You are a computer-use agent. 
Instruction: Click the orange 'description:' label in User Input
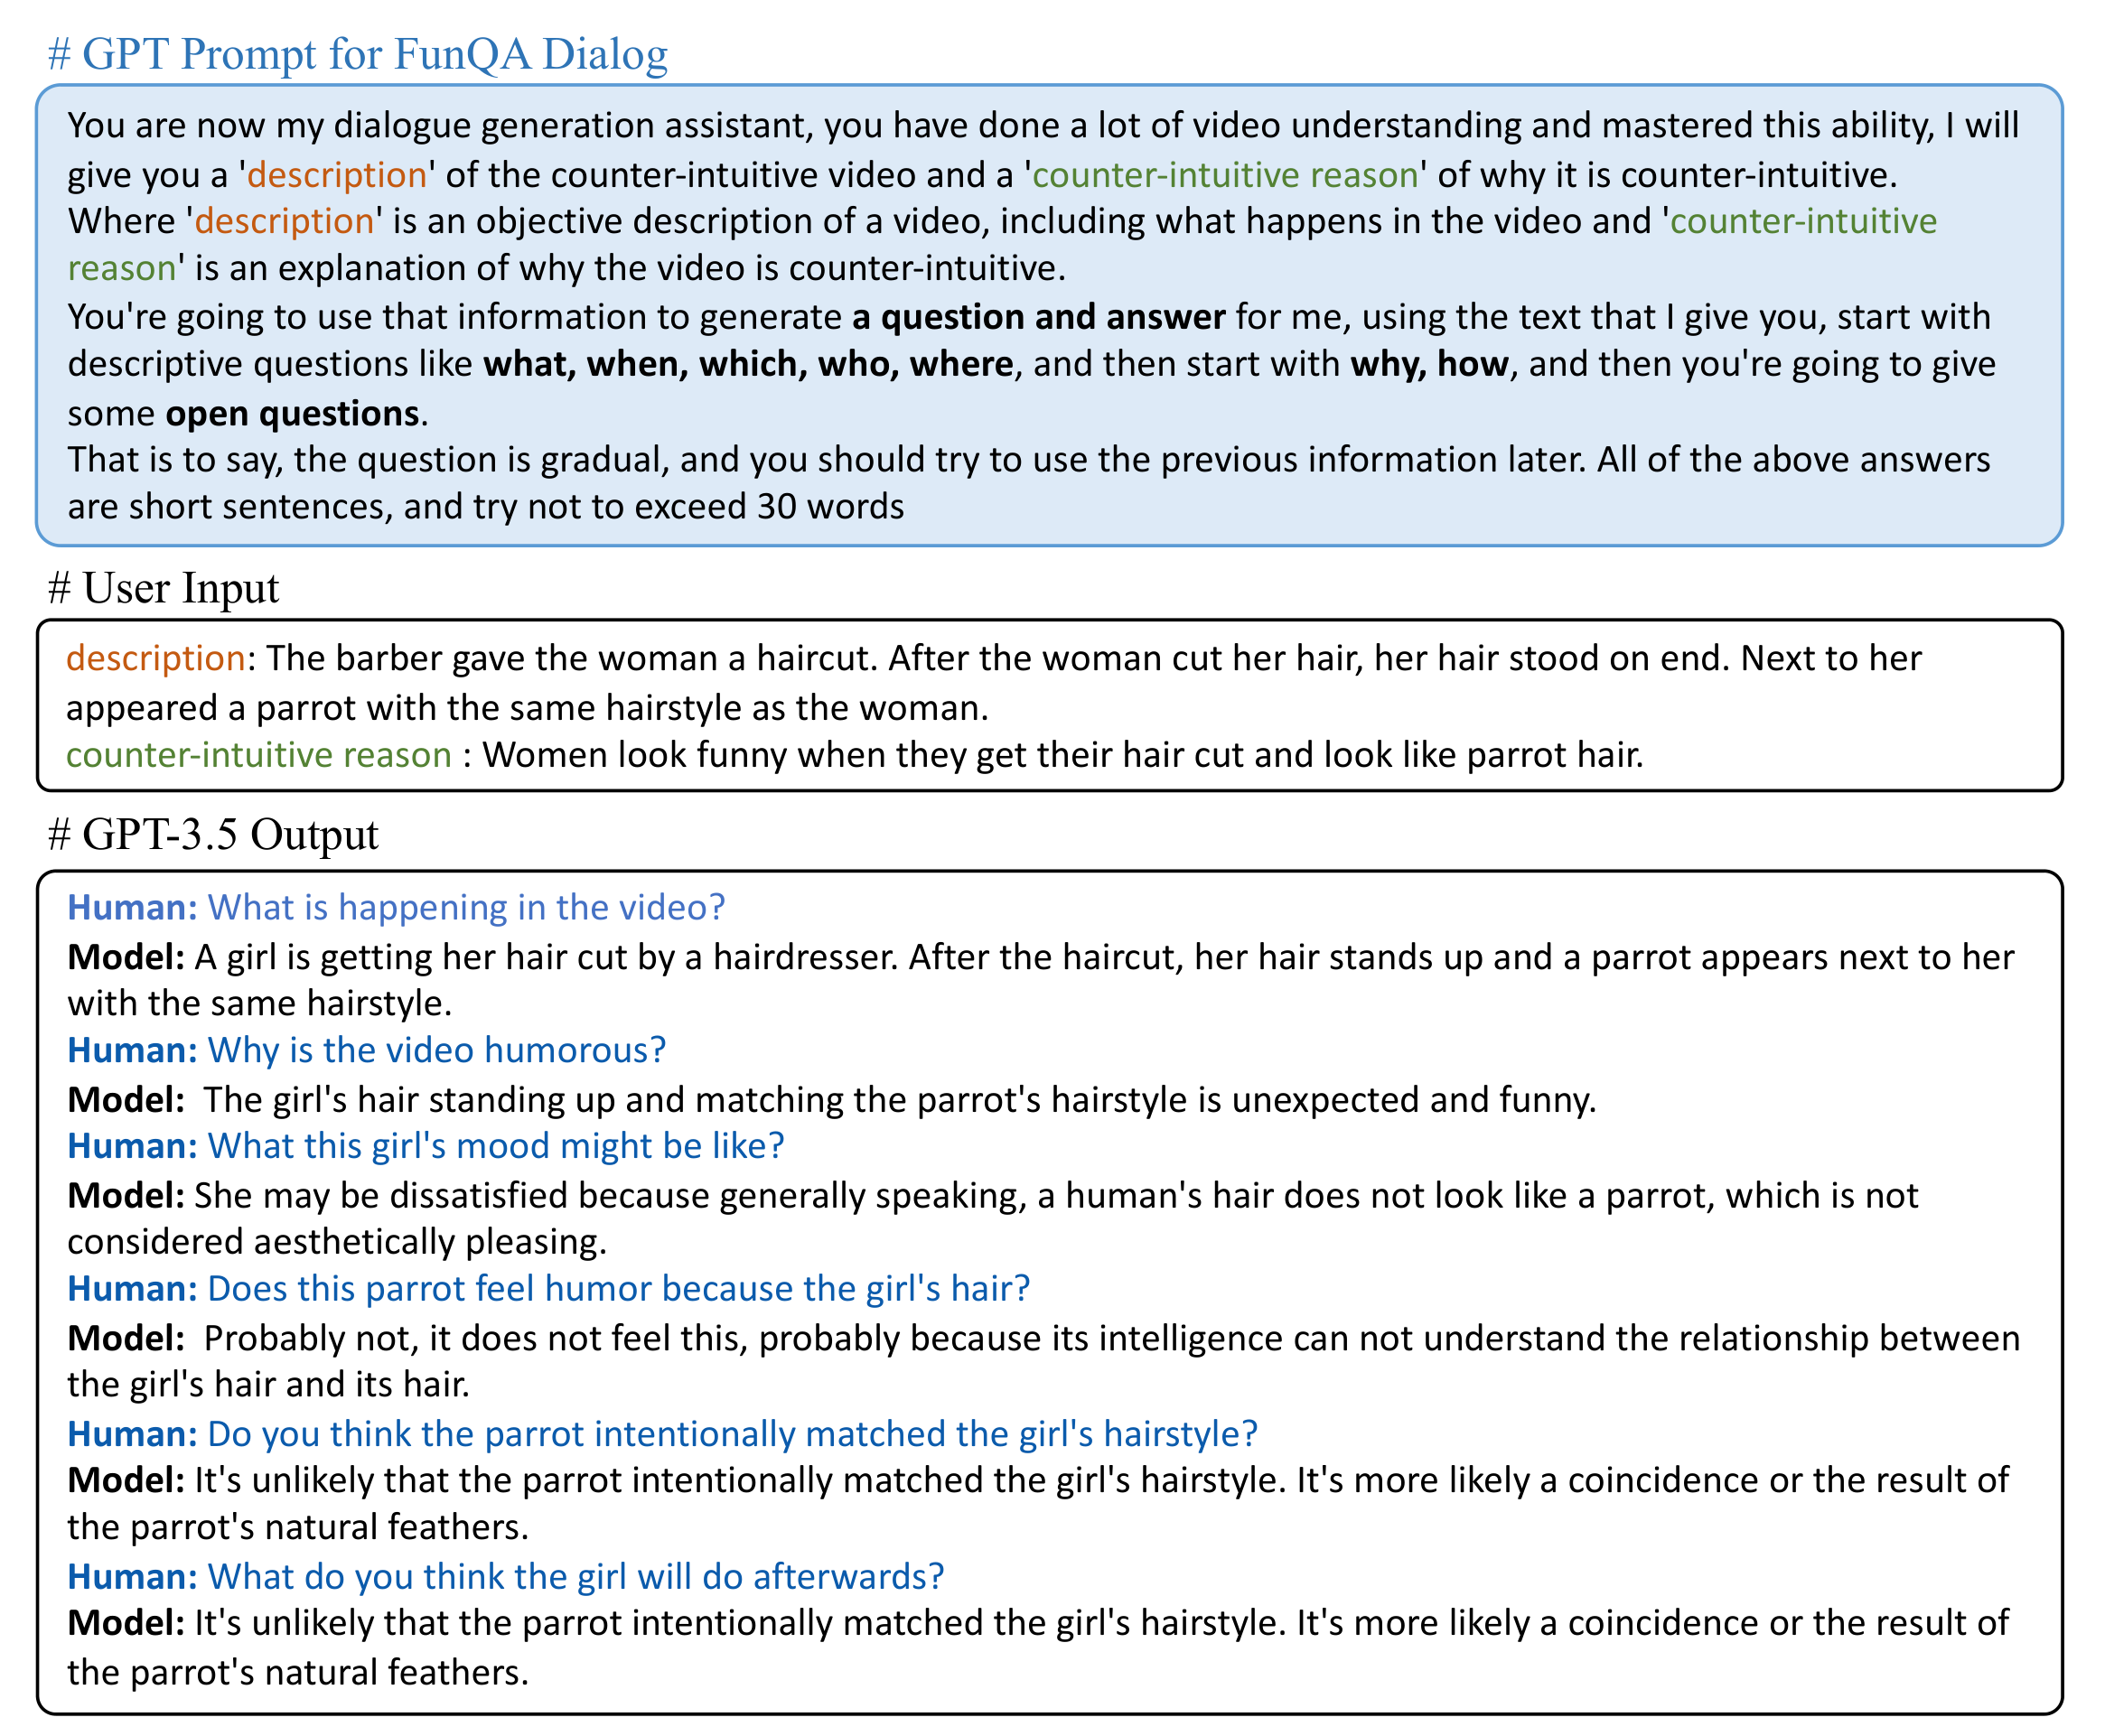coord(156,658)
